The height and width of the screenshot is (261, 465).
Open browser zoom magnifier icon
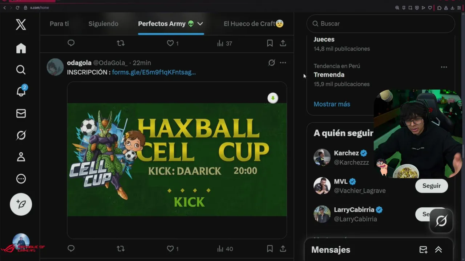pos(397,8)
